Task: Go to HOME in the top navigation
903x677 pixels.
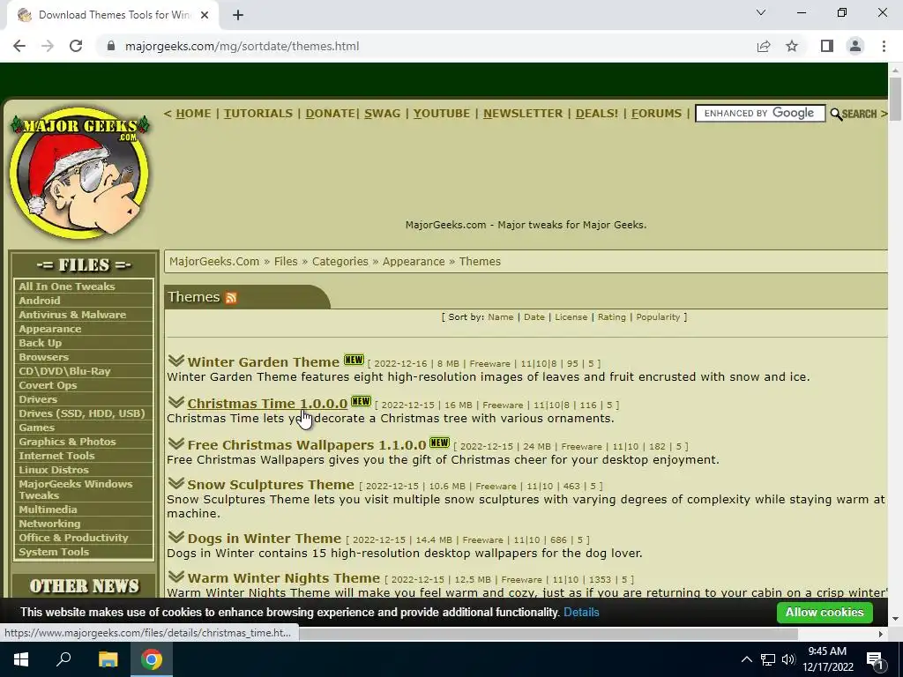Action: [x=193, y=114]
